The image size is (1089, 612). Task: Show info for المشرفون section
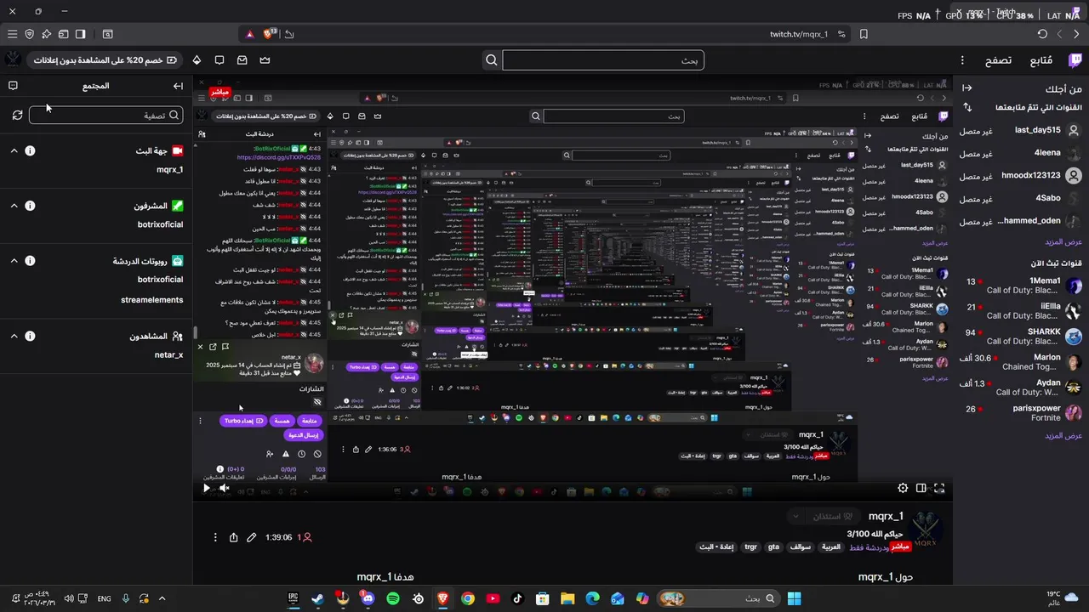coord(30,206)
